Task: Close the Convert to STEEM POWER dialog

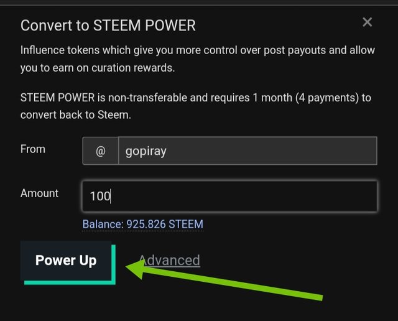Action: (x=367, y=22)
